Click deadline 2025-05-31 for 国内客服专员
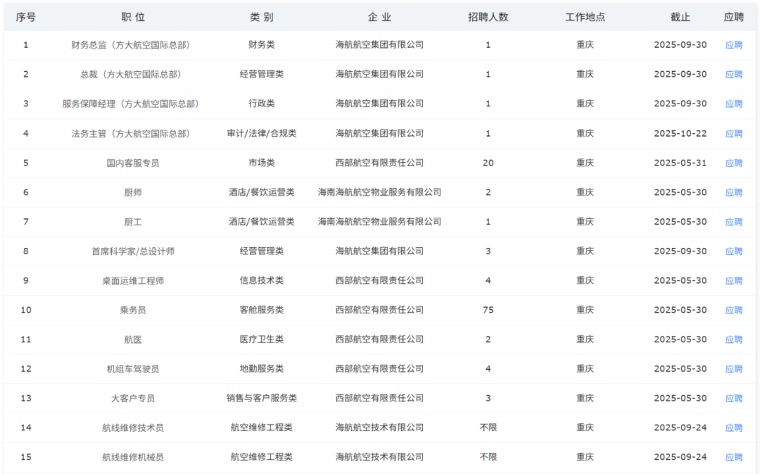760x474 pixels. (680, 163)
